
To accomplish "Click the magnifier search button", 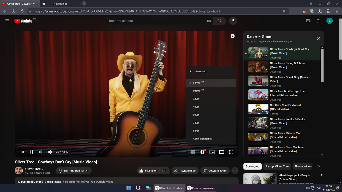I will tap(219, 21).
